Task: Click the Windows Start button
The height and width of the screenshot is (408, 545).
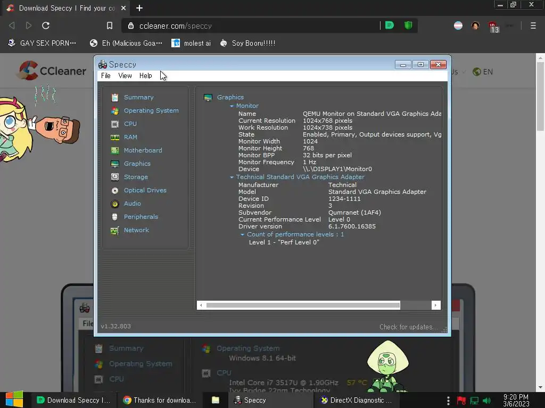Action: (x=14, y=399)
